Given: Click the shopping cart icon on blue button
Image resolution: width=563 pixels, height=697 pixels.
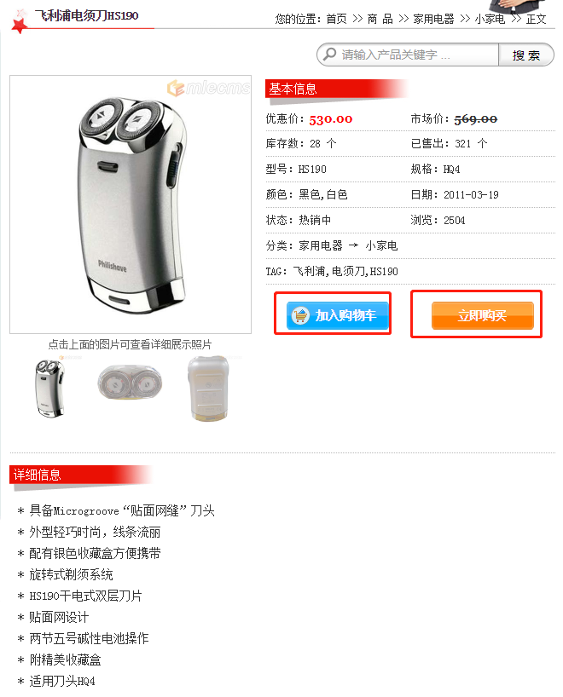Looking at the screenshot, I should (300, 315).
